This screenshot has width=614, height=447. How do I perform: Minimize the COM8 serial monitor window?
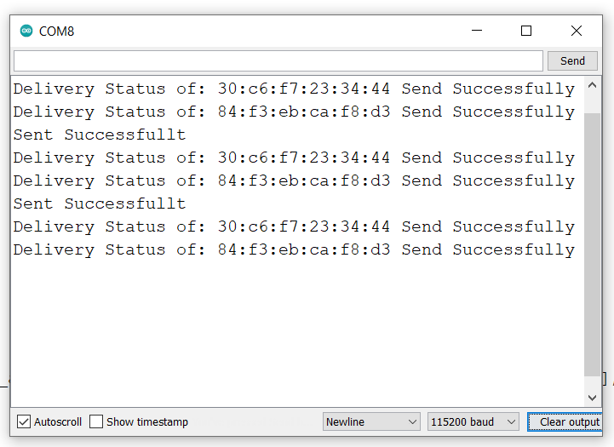[476, 32]
